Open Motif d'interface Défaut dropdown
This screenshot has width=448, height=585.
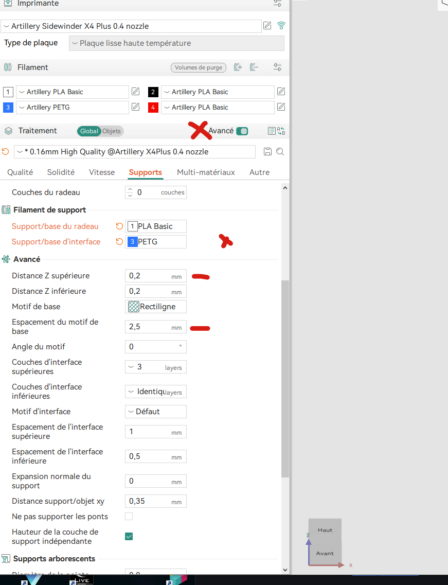point(155,412)
